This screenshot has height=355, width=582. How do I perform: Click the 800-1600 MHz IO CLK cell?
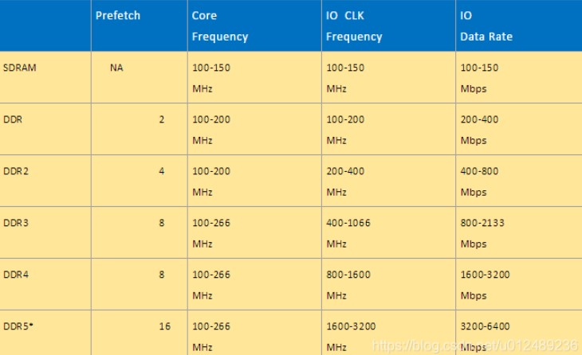(x=348, y=284)
